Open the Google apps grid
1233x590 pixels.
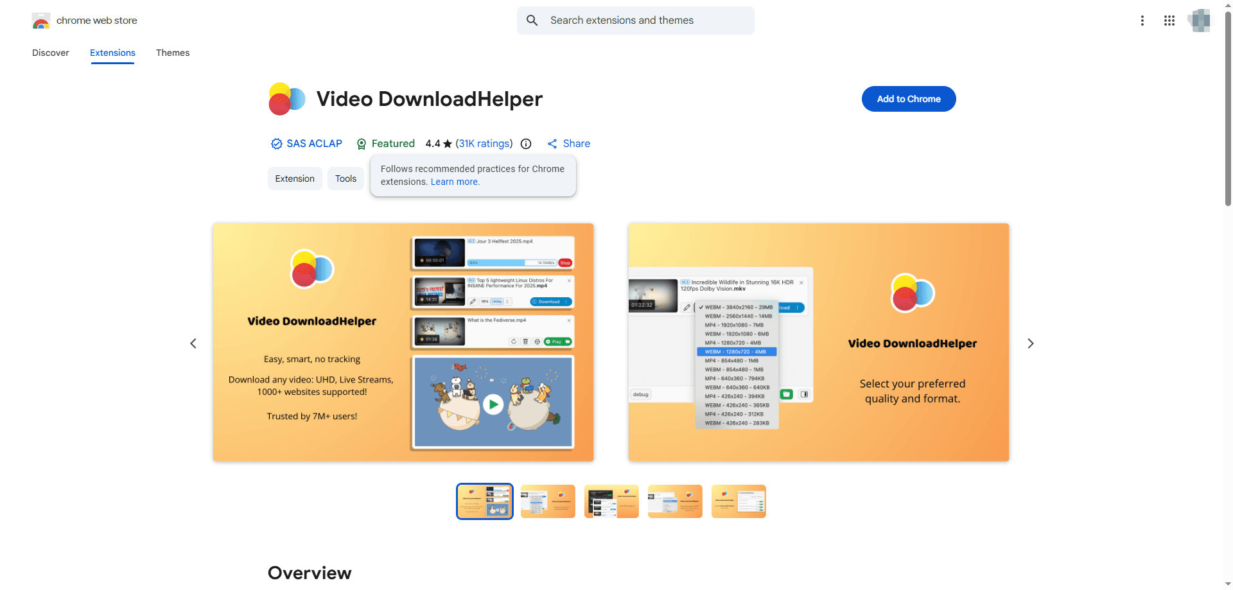point(1169,21)
